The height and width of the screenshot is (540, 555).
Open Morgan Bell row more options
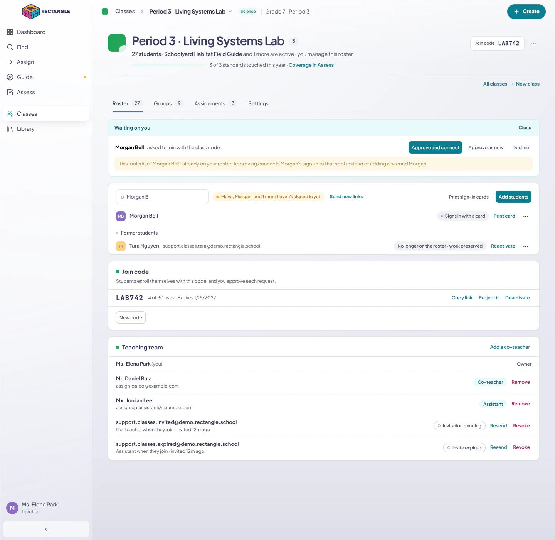pyautogui.click(x=525, y=216)
